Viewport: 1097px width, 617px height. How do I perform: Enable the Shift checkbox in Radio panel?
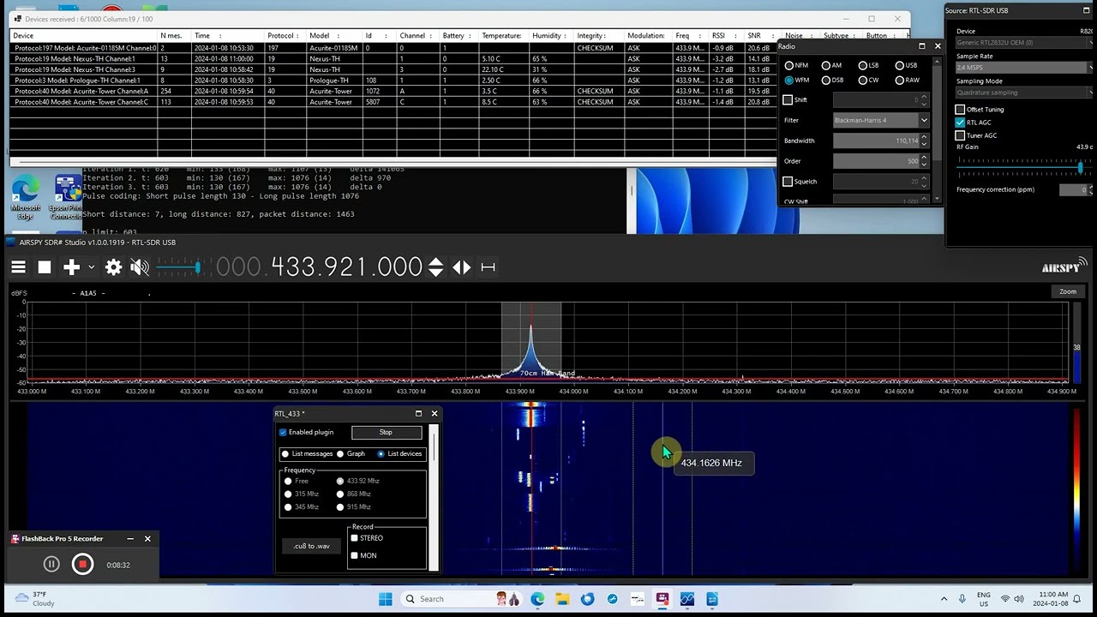tap(788, 100)
